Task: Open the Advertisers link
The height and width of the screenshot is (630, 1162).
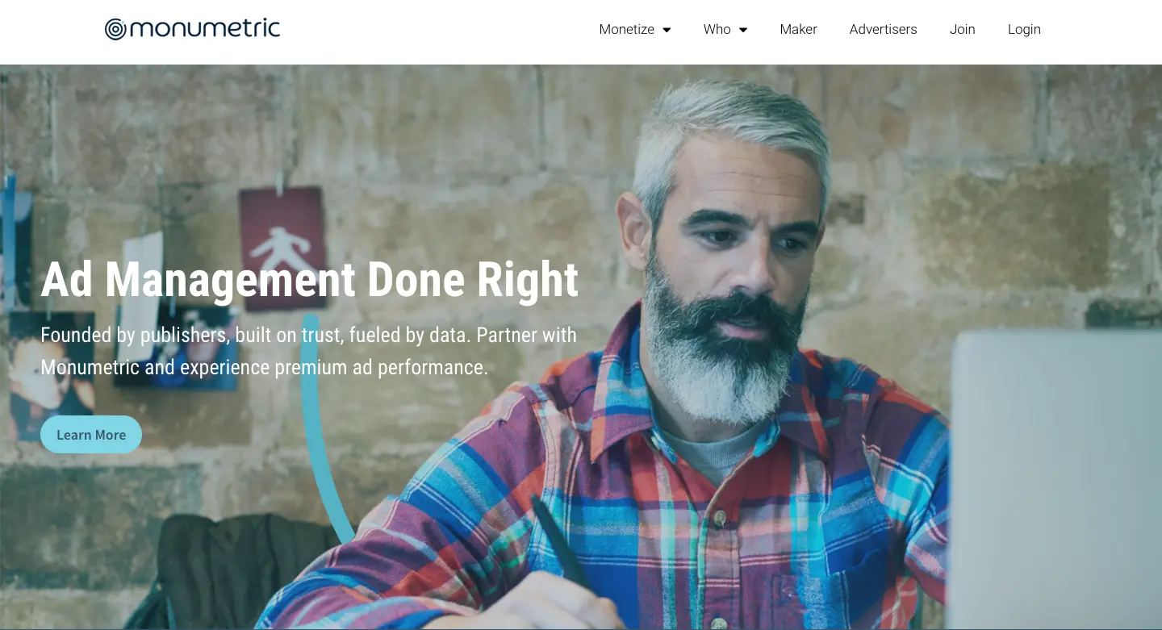Action: [x=883, y=29]
